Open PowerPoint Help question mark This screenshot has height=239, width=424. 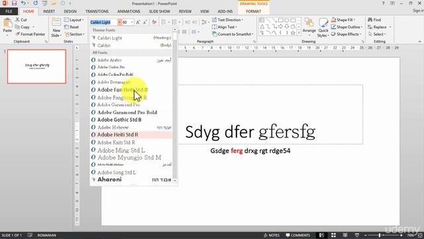(x=383, y=3)
